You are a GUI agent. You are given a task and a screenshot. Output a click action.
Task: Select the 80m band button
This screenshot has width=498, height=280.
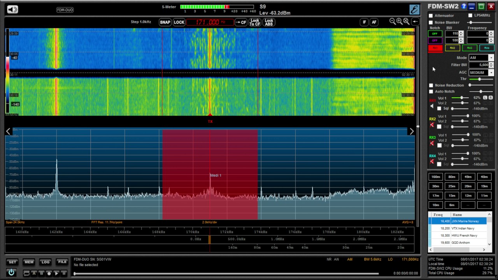point(452,177)
